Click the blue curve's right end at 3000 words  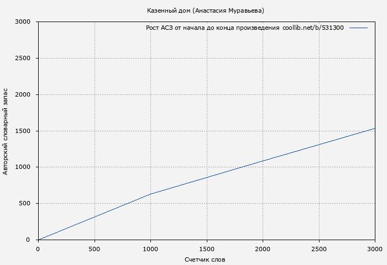point(374,129)
